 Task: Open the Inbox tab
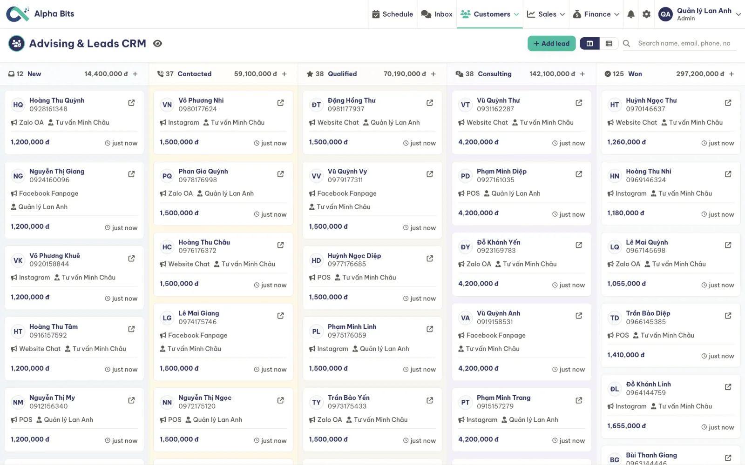[437, 14]
